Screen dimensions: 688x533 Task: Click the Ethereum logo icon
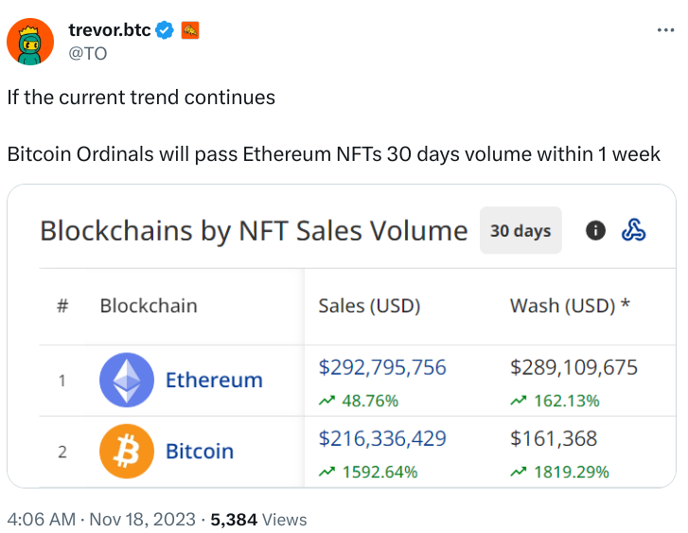(127, 380)
